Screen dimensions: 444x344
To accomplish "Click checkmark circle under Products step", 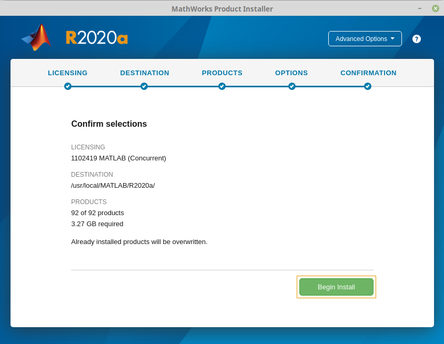I will pos(222,86).
